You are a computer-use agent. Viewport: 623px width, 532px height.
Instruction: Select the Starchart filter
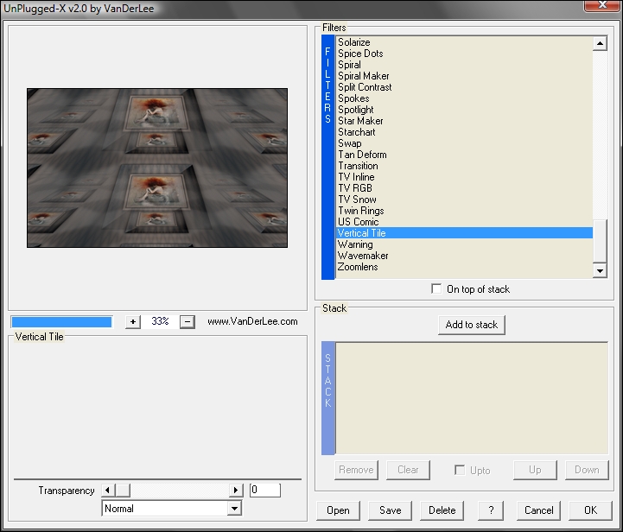pos(464,132)
